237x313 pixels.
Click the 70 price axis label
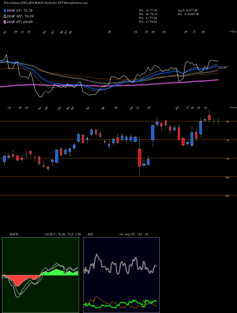[227, 159]
